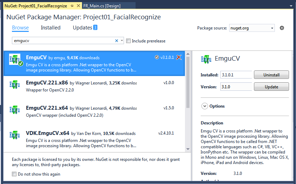The image size is (296, 184).
Task: Click the Update button
Action: click(x=271, y=87)
